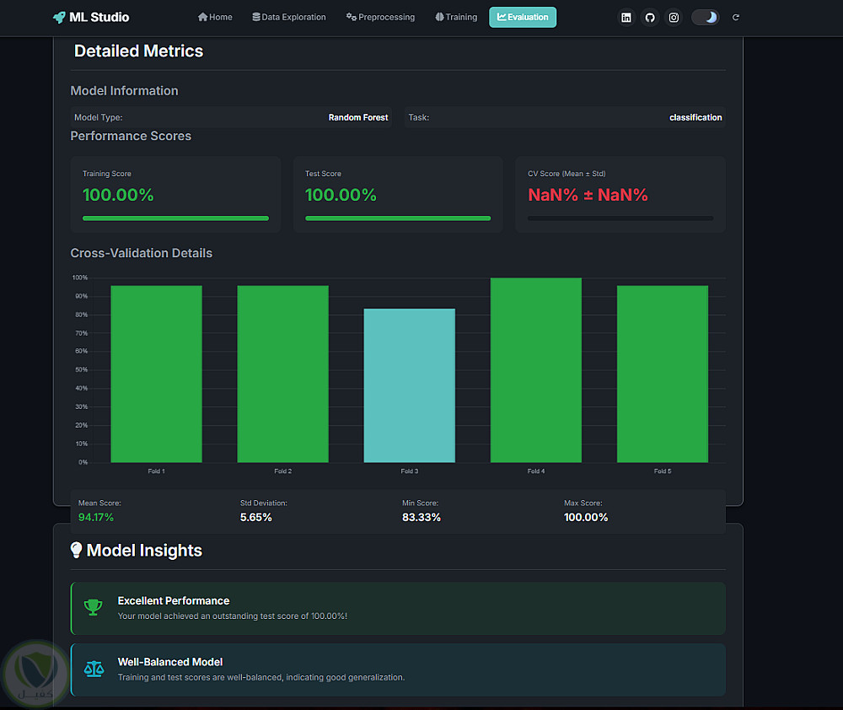Screen dimensions: 843x710
Task: Click the Model Type: label
Action: (x=99, y=117)
